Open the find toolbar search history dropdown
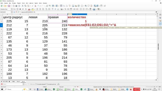The height and width of the screenshot is (91, 162). click(x=23, y=84)
